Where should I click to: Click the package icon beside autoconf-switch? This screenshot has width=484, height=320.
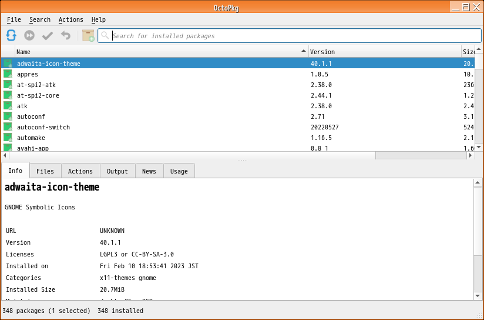pyautogui.click(x=8, y=127)
